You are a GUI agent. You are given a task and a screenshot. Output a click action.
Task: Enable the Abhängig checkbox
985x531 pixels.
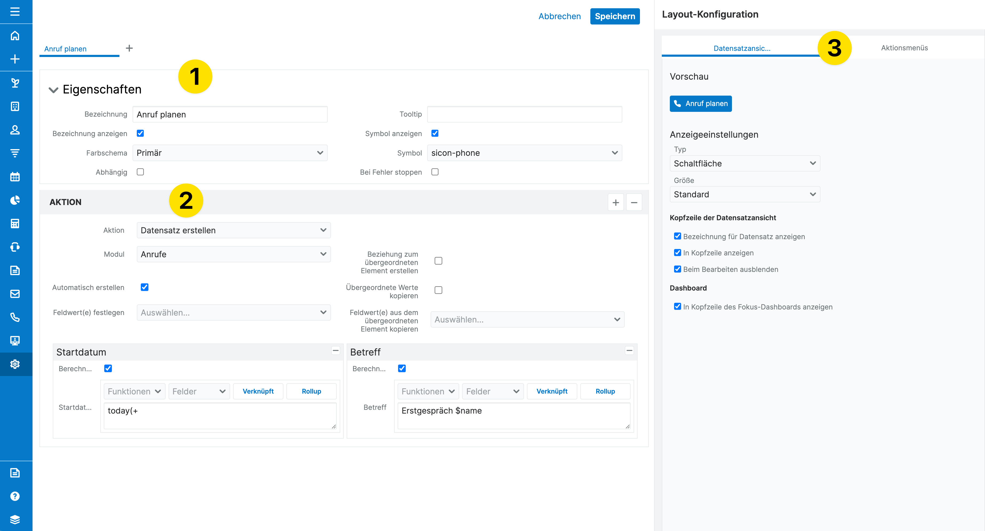coord(140,172)
